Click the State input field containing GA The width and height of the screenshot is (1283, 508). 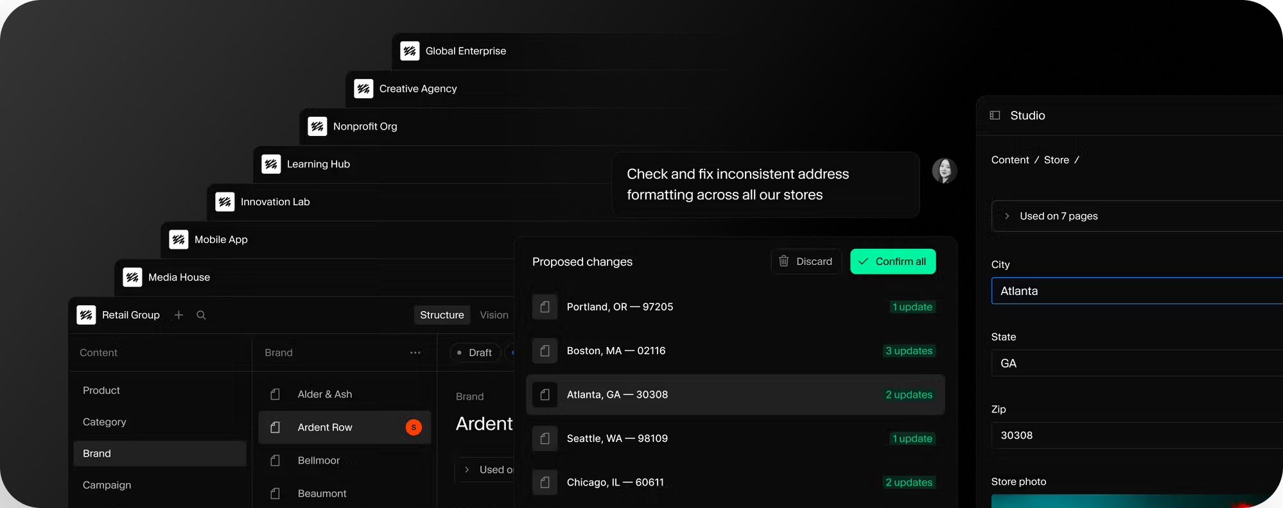(1137, 363)
